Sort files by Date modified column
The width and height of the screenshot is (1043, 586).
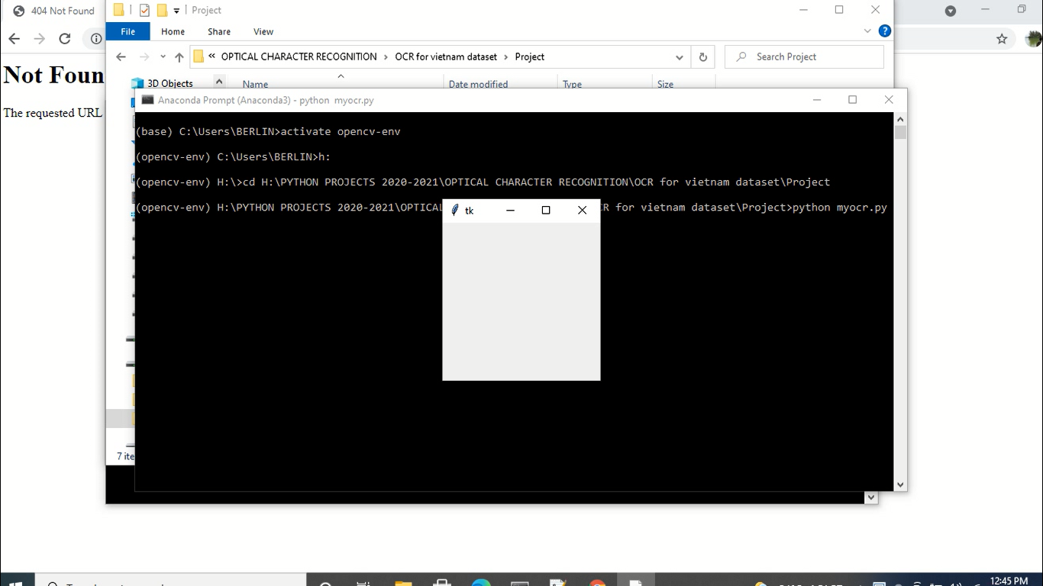coord(478,84)
